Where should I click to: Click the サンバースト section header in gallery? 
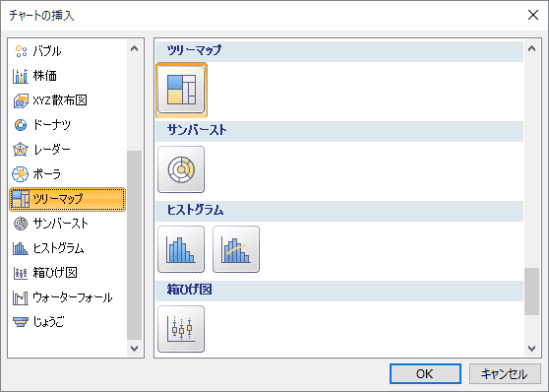point(339,131)
